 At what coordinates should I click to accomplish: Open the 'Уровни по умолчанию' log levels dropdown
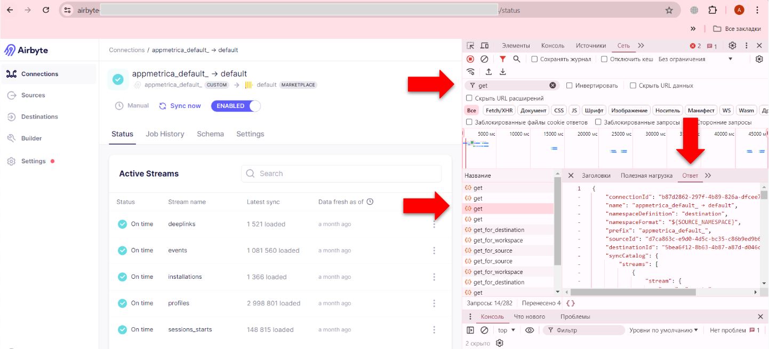[x=664, y=330]
